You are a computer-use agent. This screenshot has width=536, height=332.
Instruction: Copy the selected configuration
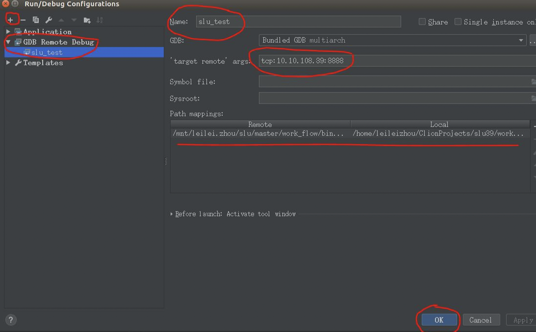(x=35, y=20)
